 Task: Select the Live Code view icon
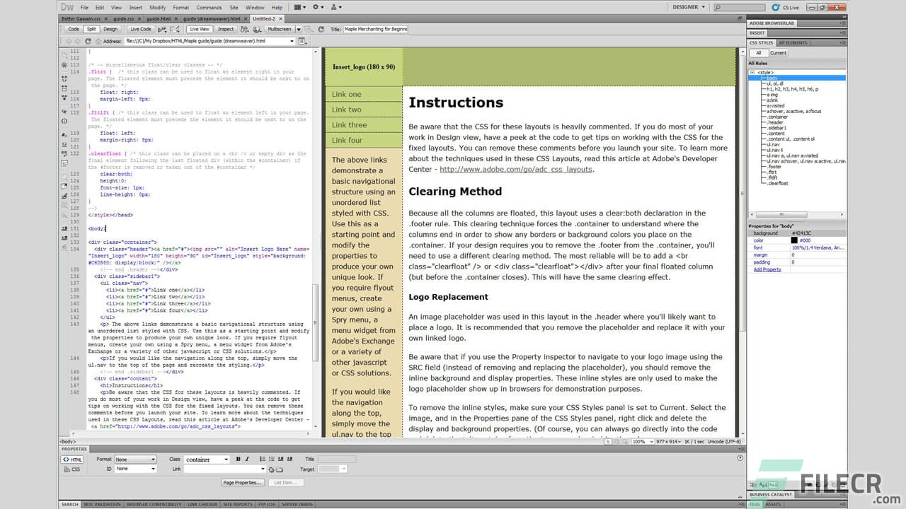click(142, 29)
